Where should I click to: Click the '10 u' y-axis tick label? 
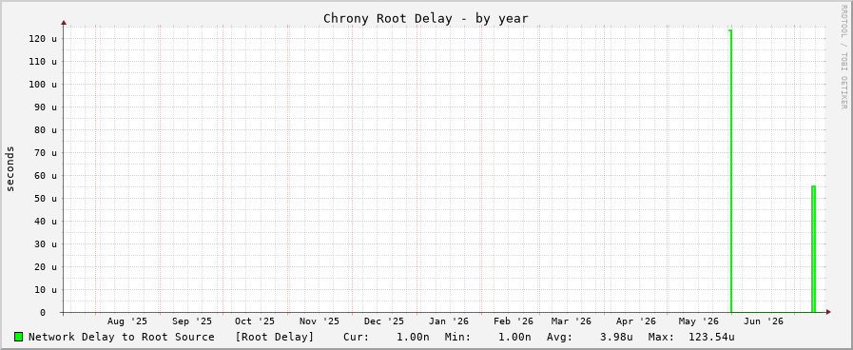tap(47, 290)
